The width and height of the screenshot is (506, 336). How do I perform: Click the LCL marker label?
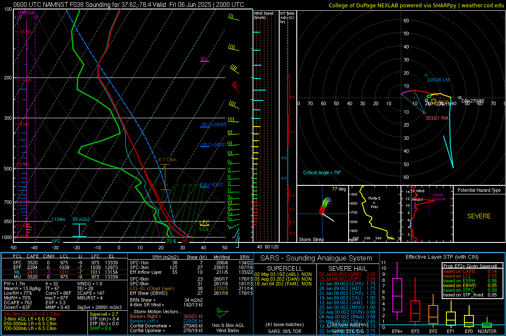tap(204, 228)
